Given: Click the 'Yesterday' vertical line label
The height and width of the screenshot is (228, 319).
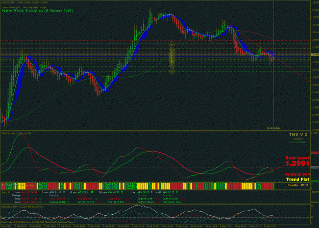Looking at the screenshot, I should (273, 128).
